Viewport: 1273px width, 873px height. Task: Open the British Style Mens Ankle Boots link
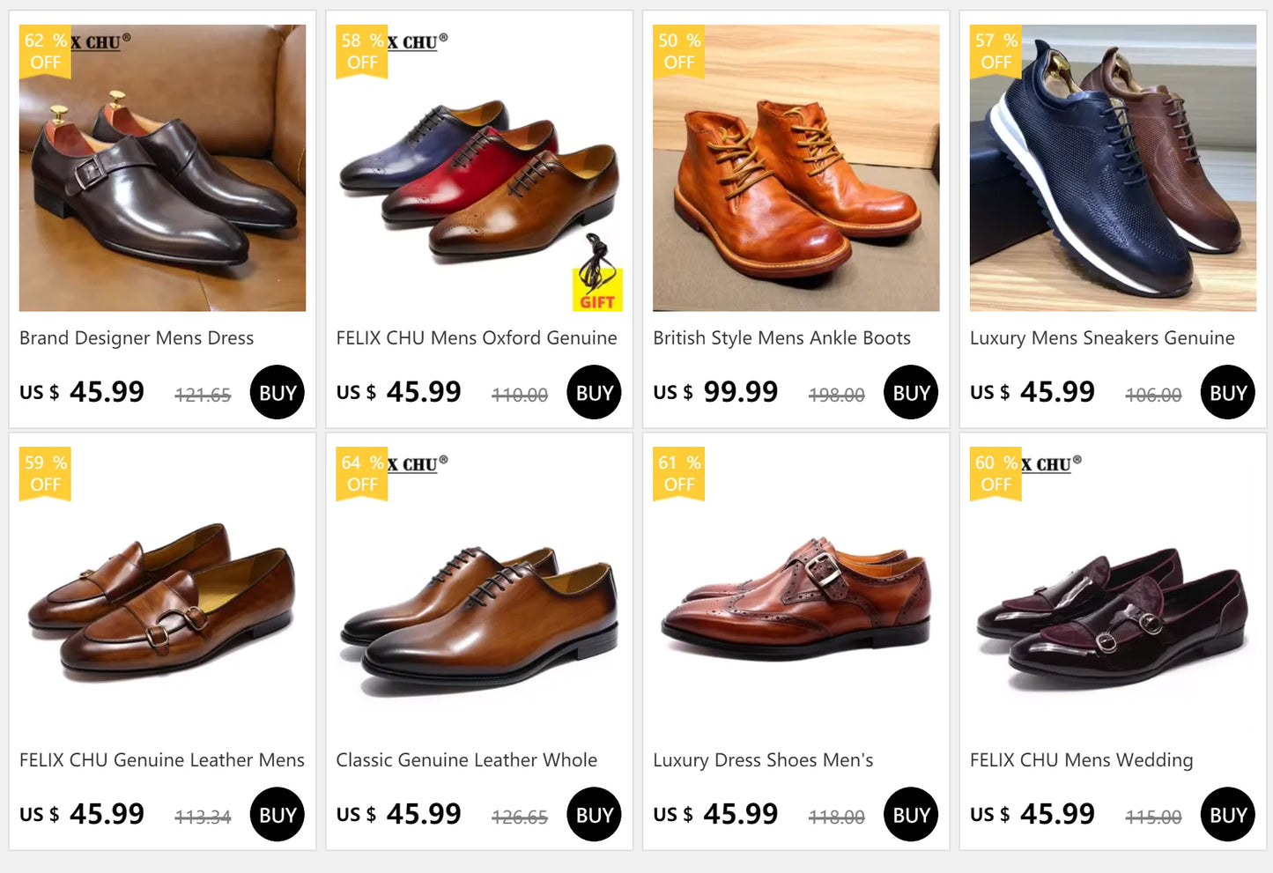(x=781, y=338)
